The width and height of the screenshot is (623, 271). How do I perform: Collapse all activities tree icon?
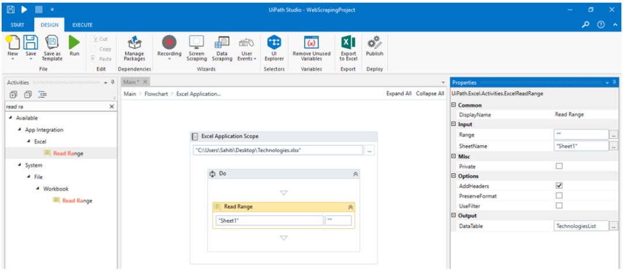[x=28, y=95]
